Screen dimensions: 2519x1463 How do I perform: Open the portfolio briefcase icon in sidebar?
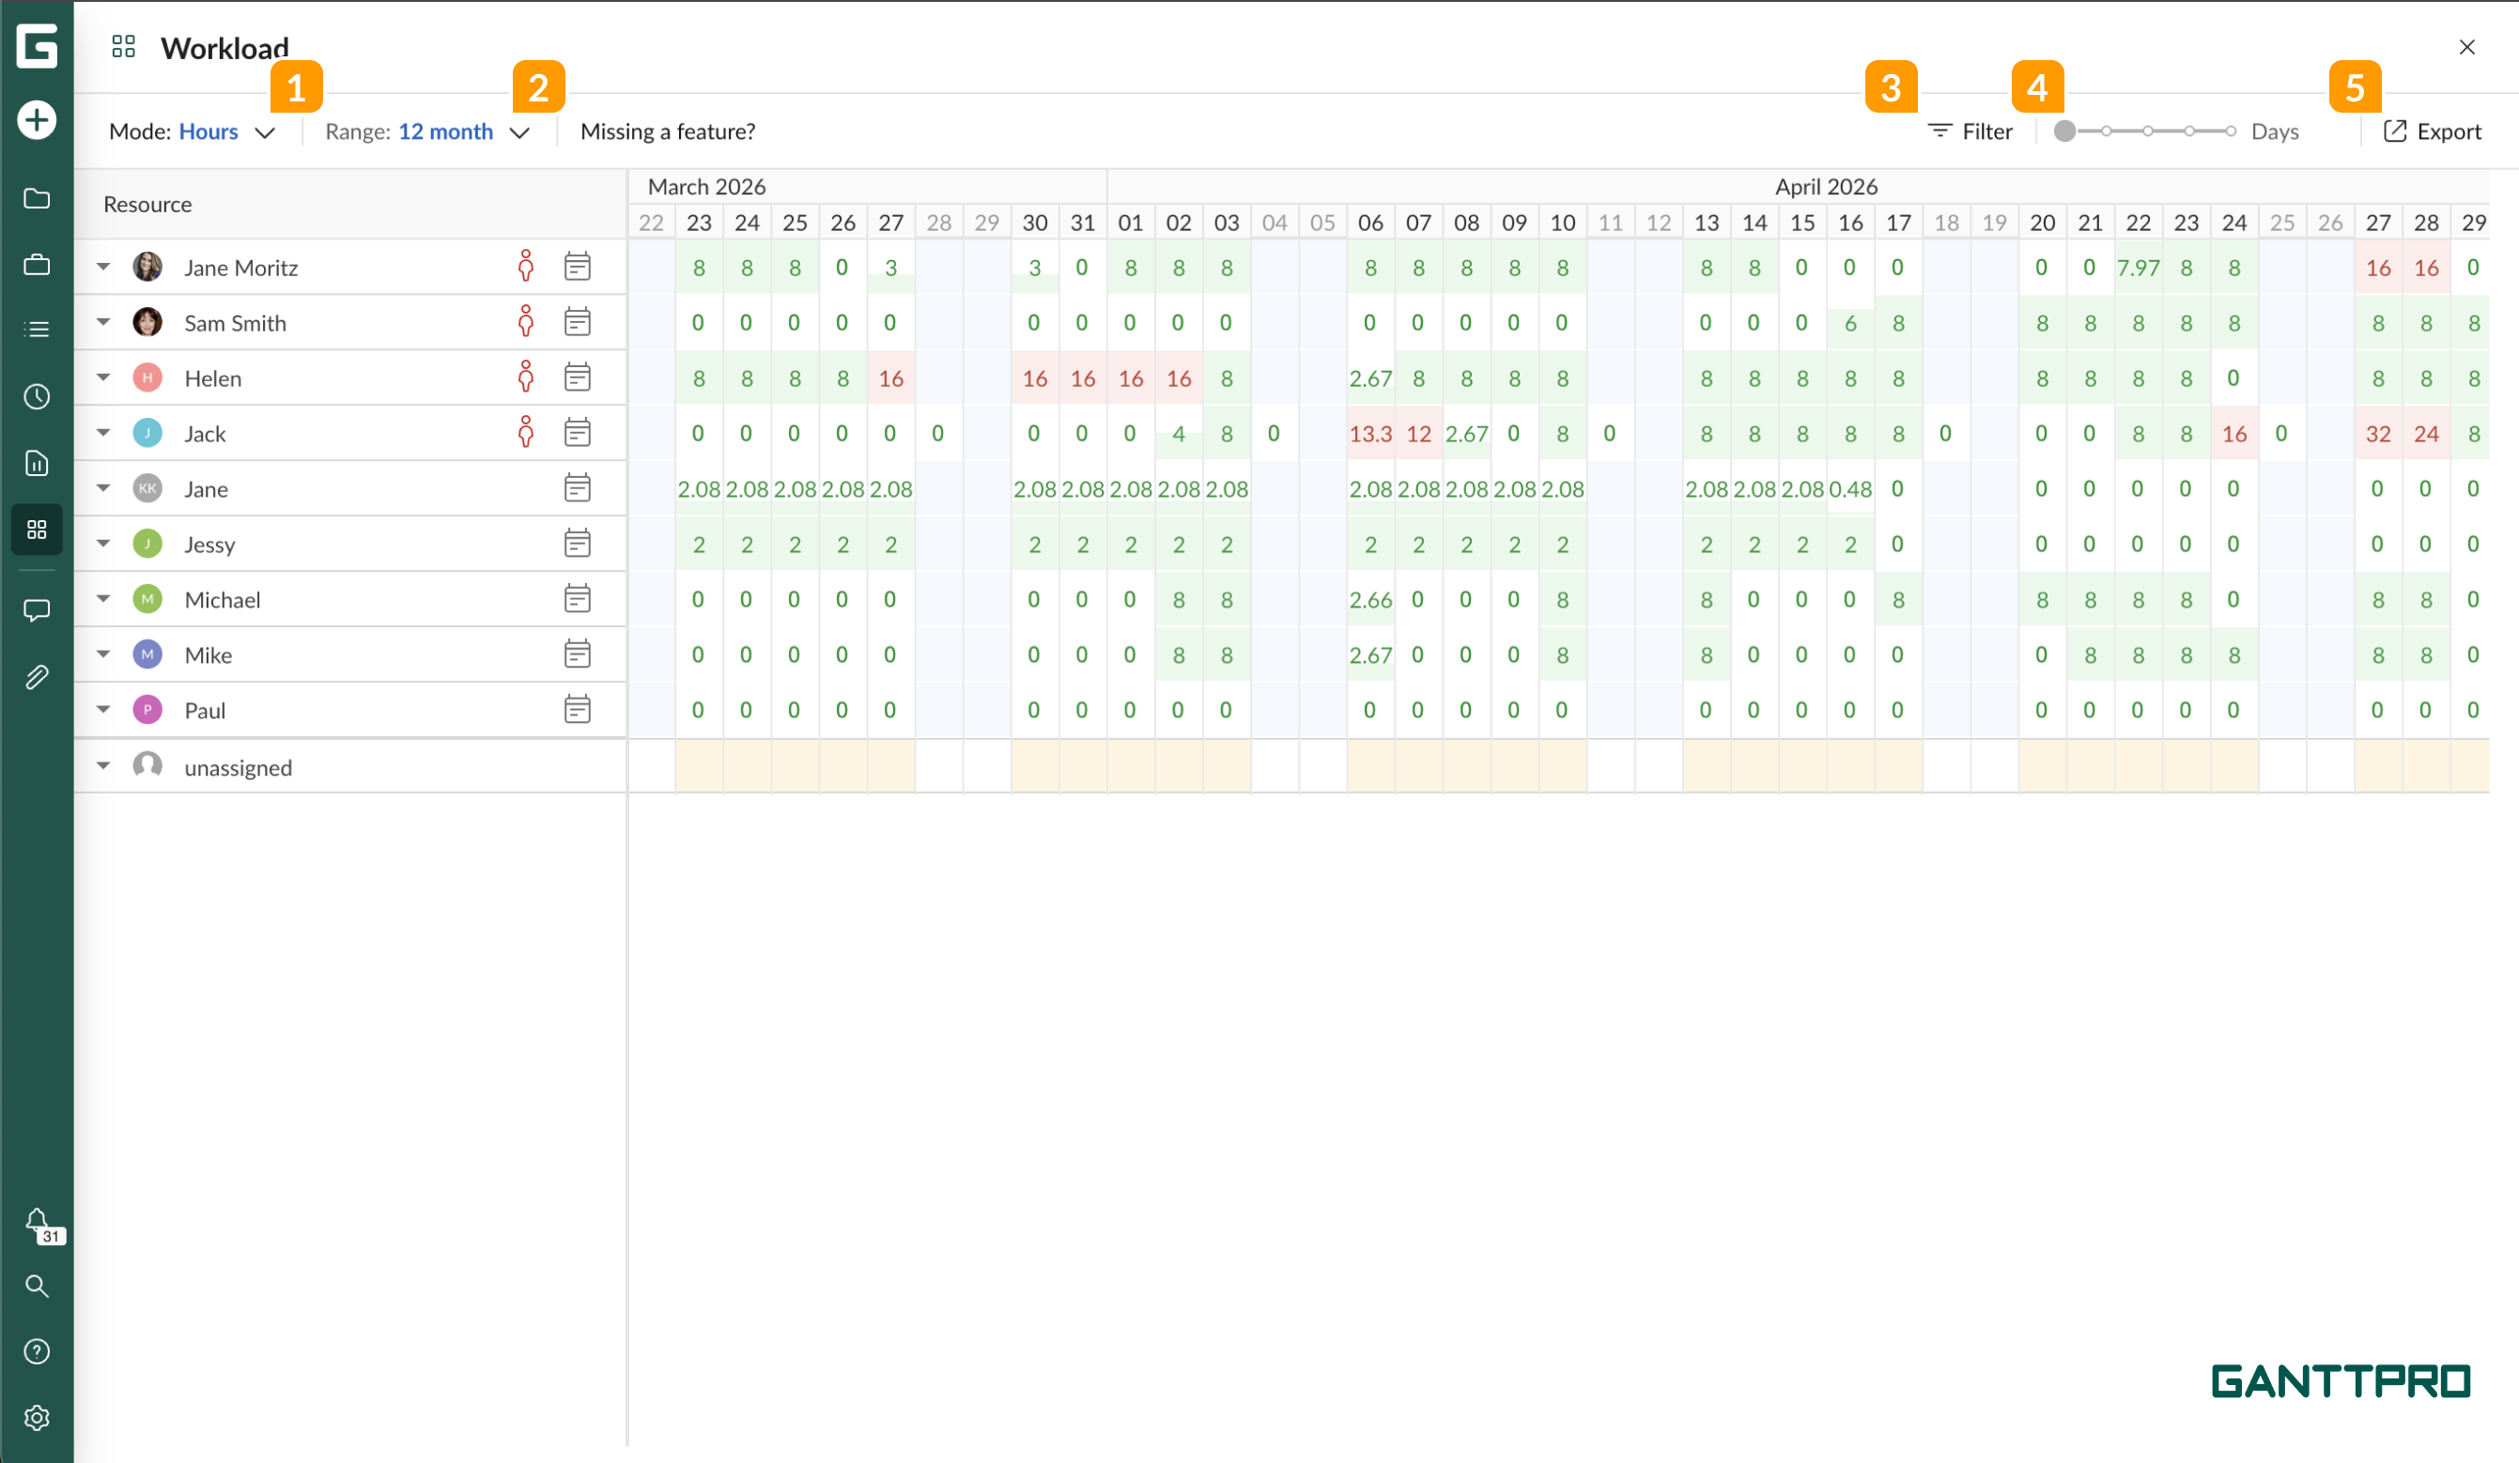(x=37, y=265)
